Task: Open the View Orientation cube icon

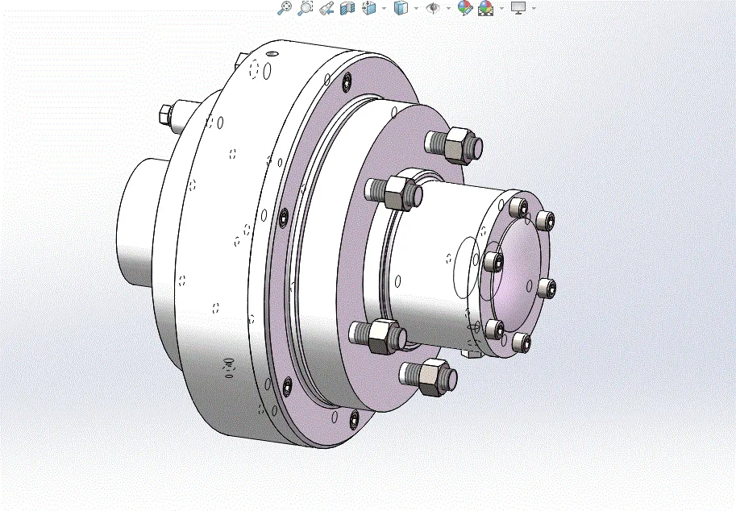Action: point(369,8)
